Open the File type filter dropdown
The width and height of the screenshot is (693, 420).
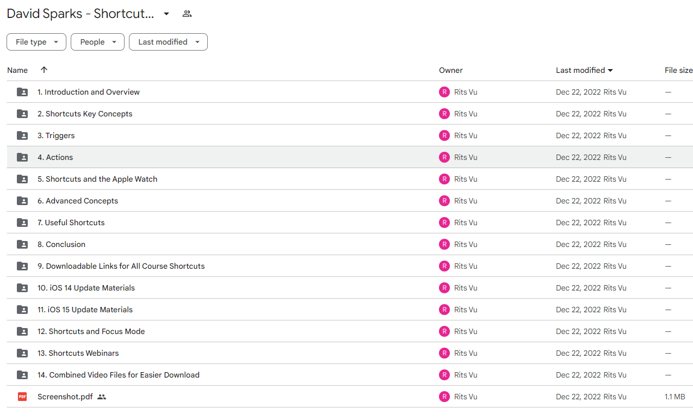pos(36,42)
